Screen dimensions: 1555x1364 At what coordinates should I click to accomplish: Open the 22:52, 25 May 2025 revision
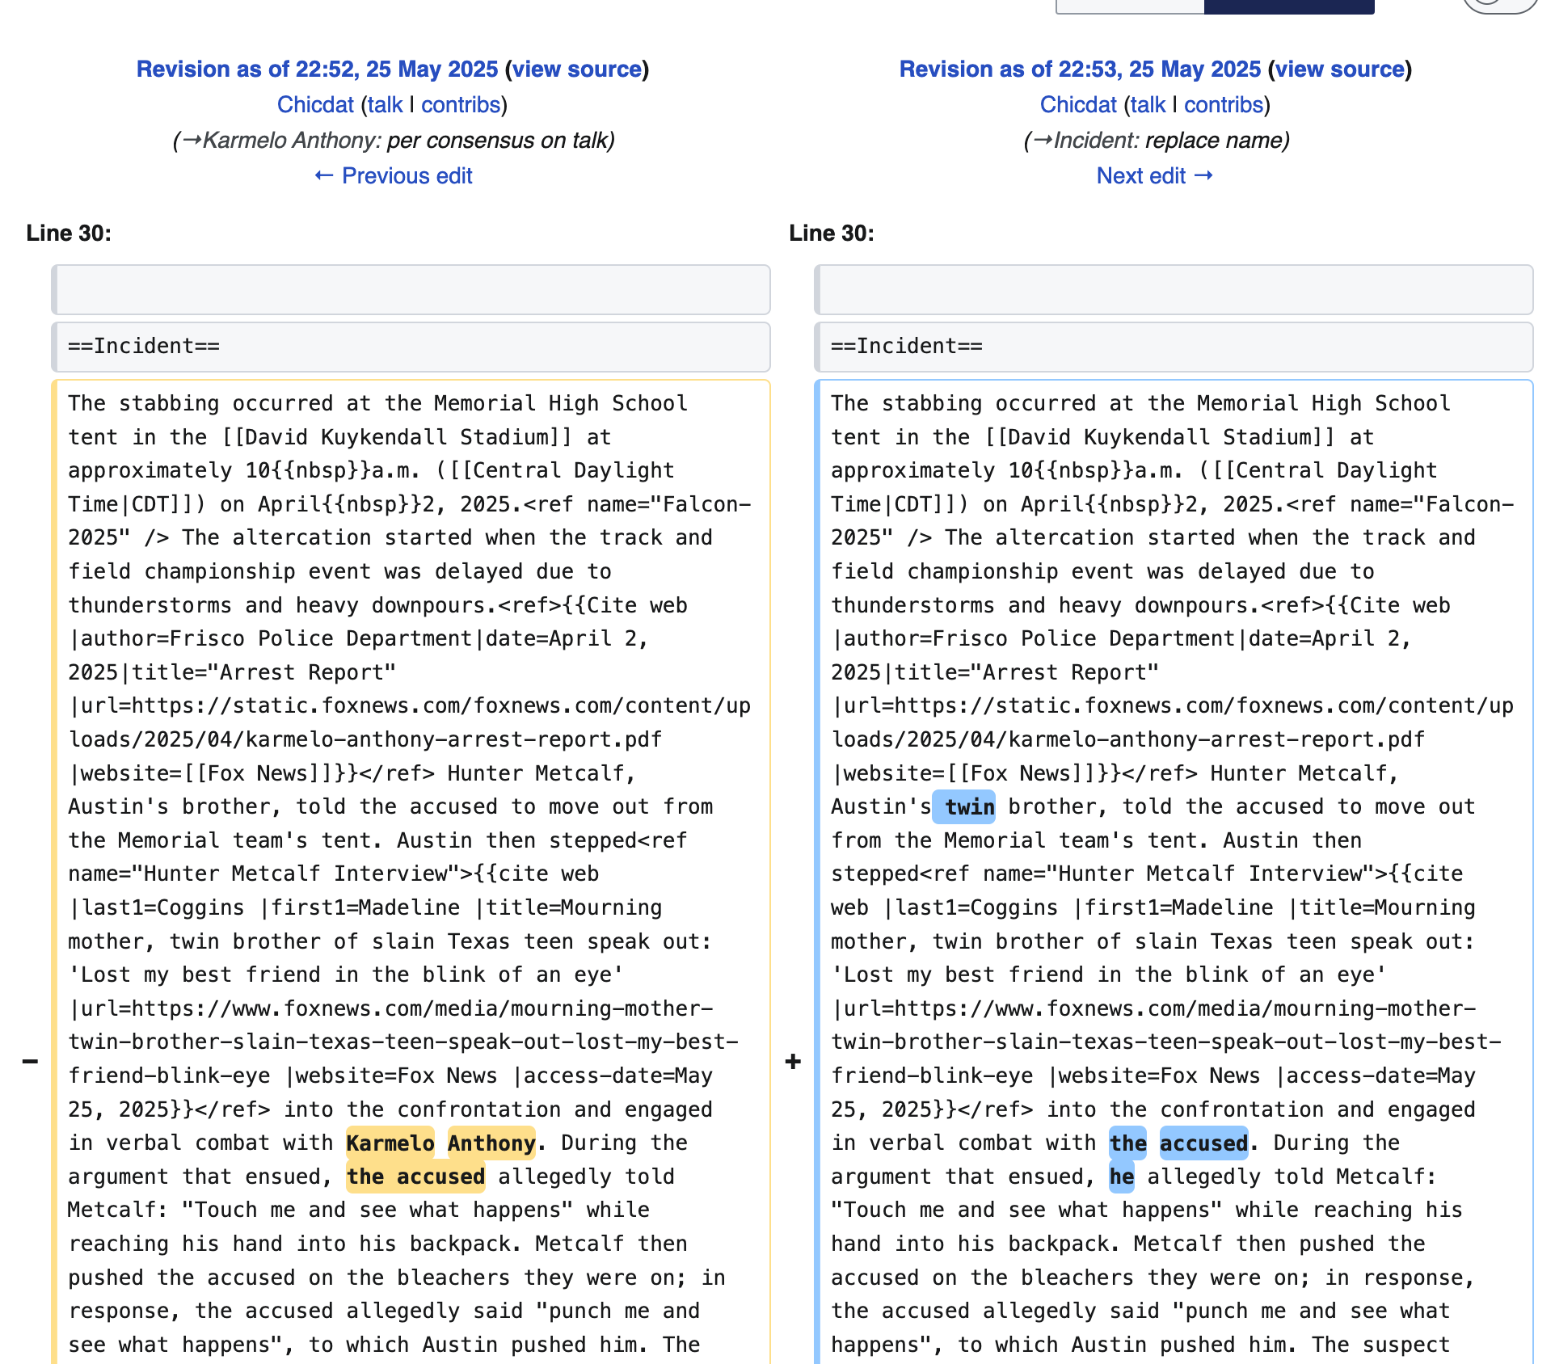pos(317,69)
